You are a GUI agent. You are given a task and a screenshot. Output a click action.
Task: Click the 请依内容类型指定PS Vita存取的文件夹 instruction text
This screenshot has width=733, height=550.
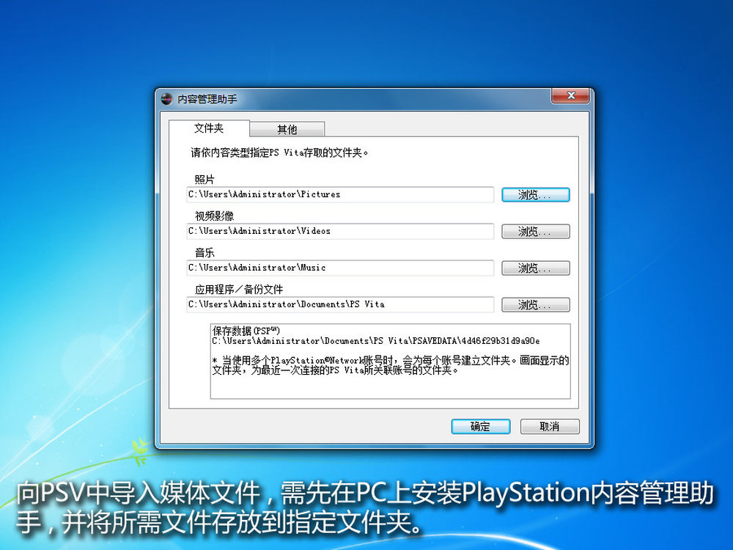click(279, 153)
